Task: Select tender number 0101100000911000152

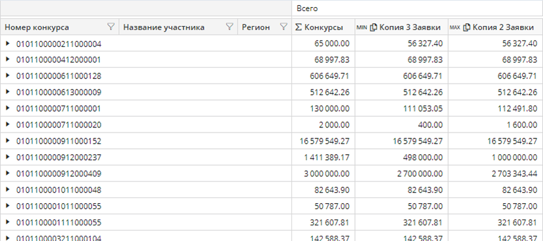Action: pos(59,141)
